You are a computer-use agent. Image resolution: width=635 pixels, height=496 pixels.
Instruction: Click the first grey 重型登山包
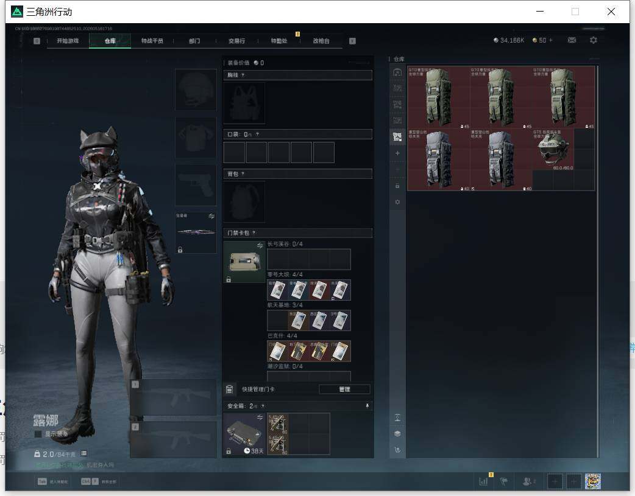tap(439, 160)
